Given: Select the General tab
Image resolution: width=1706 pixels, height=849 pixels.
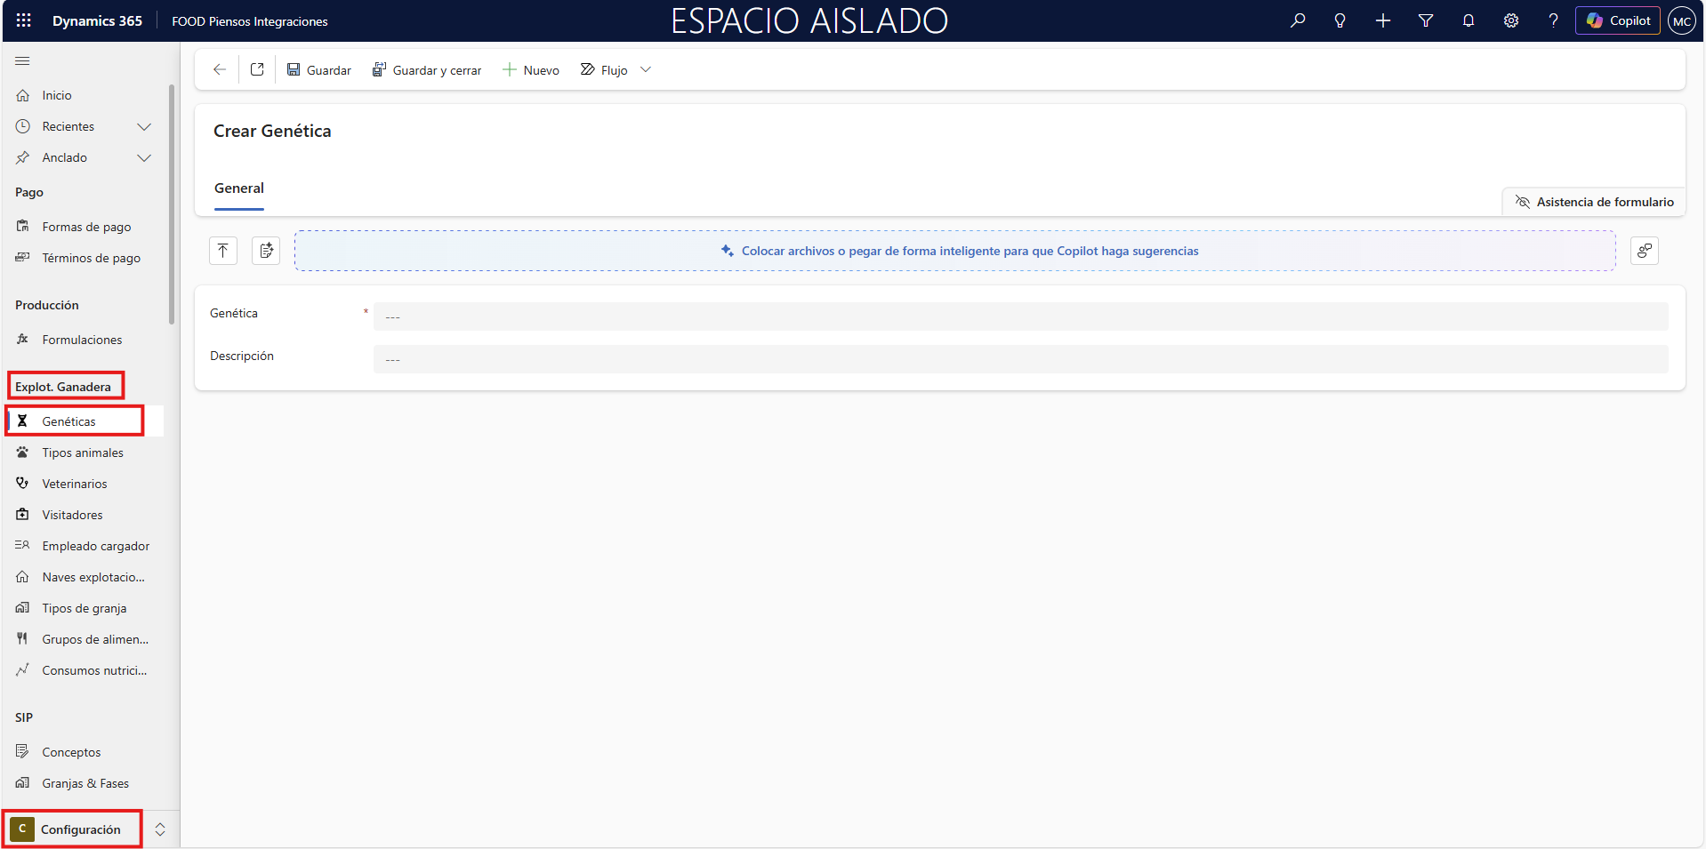Looking at the screenshot, I should coord(239,188).
